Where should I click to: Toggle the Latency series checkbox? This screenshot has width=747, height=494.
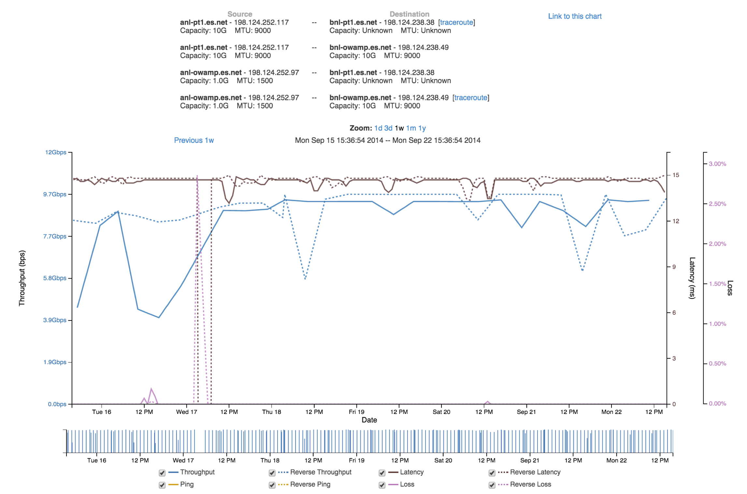tap(382, 473)
